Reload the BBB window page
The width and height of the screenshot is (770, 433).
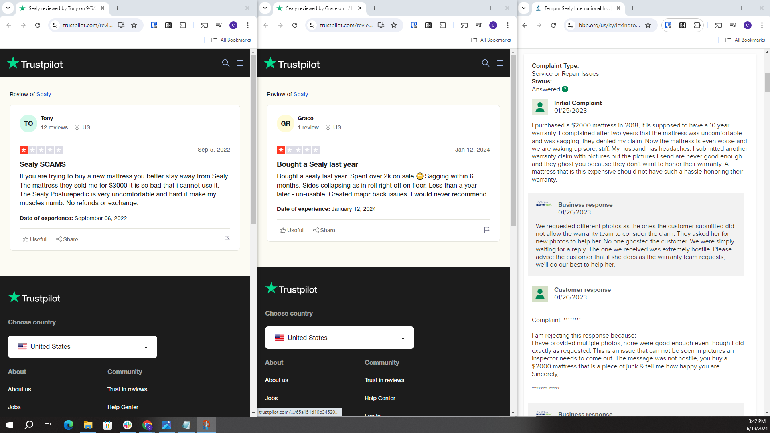click(553, 25)
